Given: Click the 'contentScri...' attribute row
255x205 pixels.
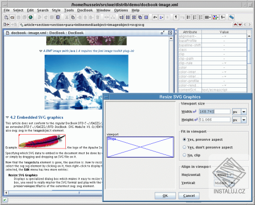Looking at the screenshot, I should pos(213,90).
